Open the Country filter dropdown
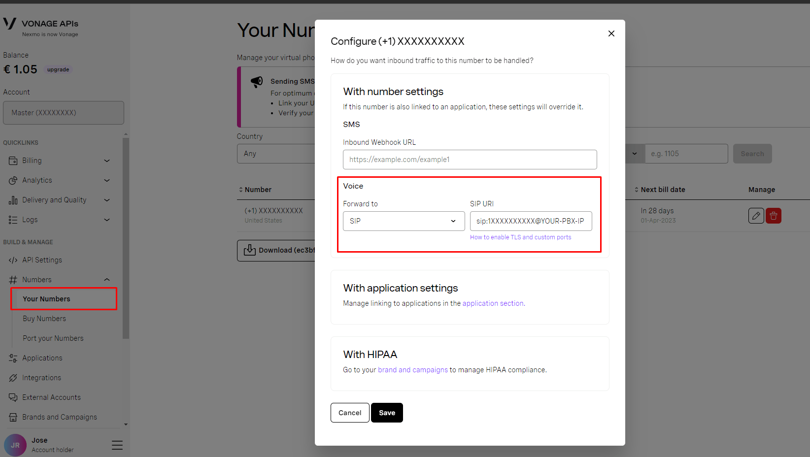810x457 pixels. coord(276,153)
